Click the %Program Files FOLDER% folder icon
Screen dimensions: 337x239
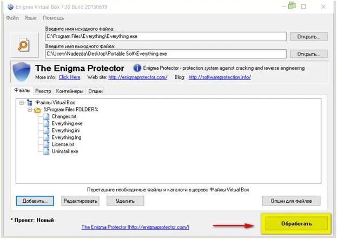pyautogui.click(x=38, y=110)
